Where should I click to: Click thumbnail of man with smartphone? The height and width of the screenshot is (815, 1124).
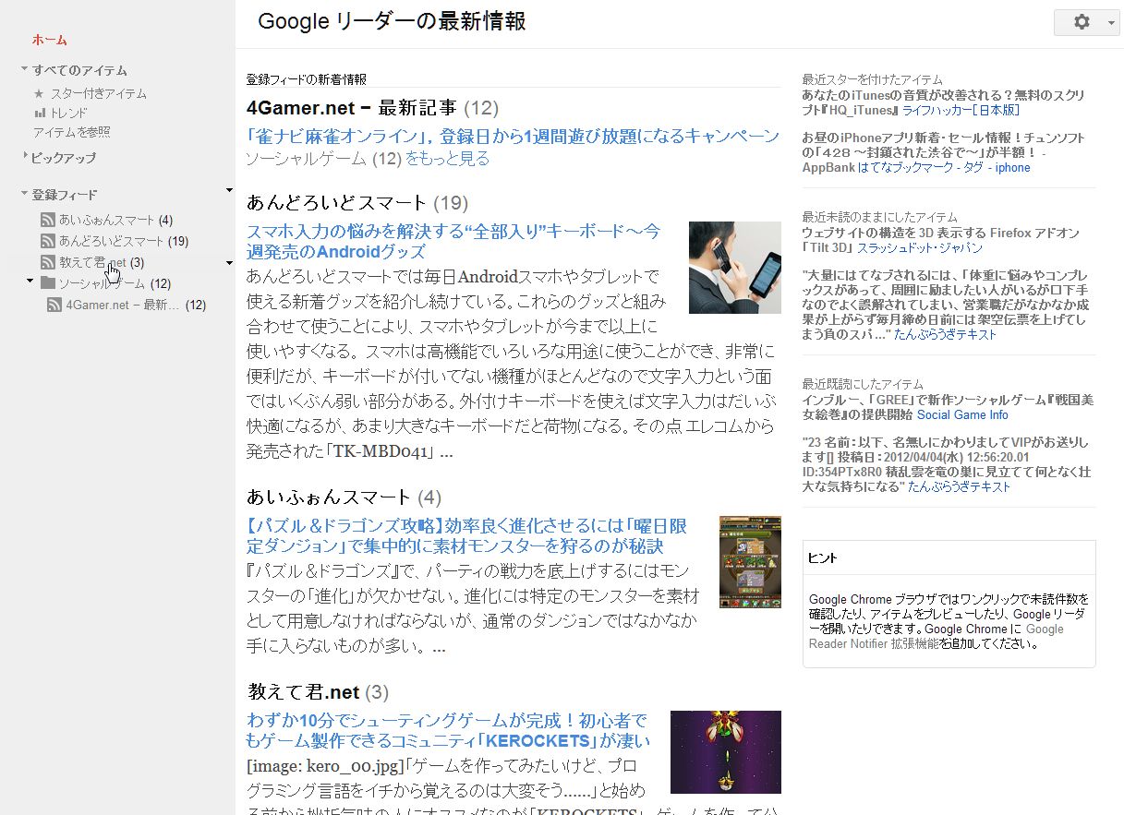click(x=734, y=268)
